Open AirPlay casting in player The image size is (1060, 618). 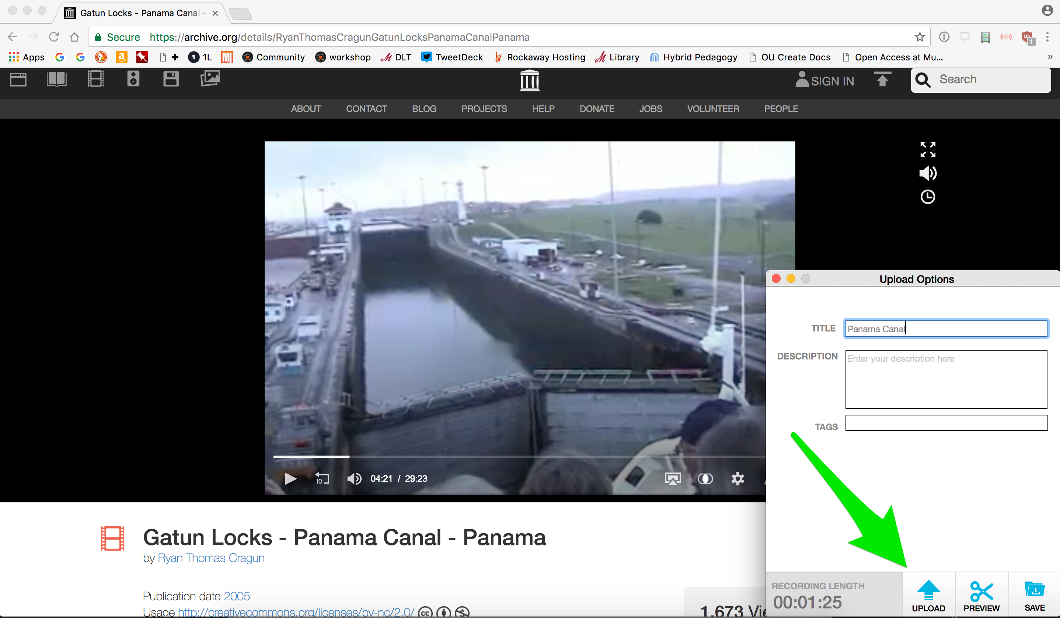coord(673,479)
